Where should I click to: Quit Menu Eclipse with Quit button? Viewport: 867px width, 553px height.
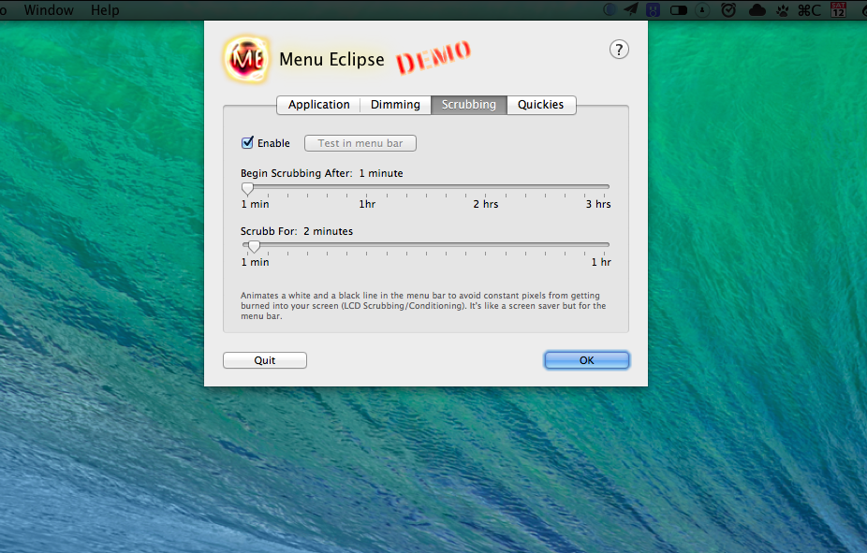[265, 360]
